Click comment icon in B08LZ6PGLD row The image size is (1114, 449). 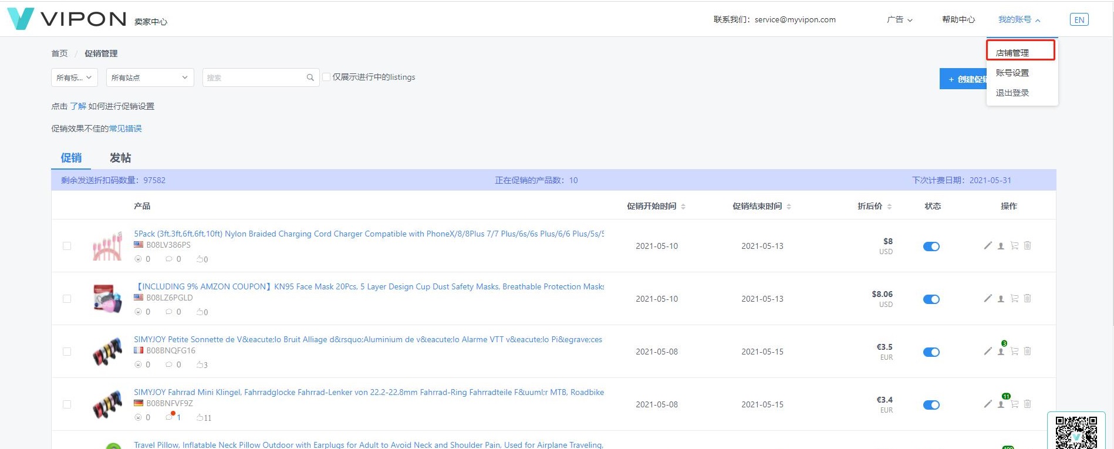(169, 312)
